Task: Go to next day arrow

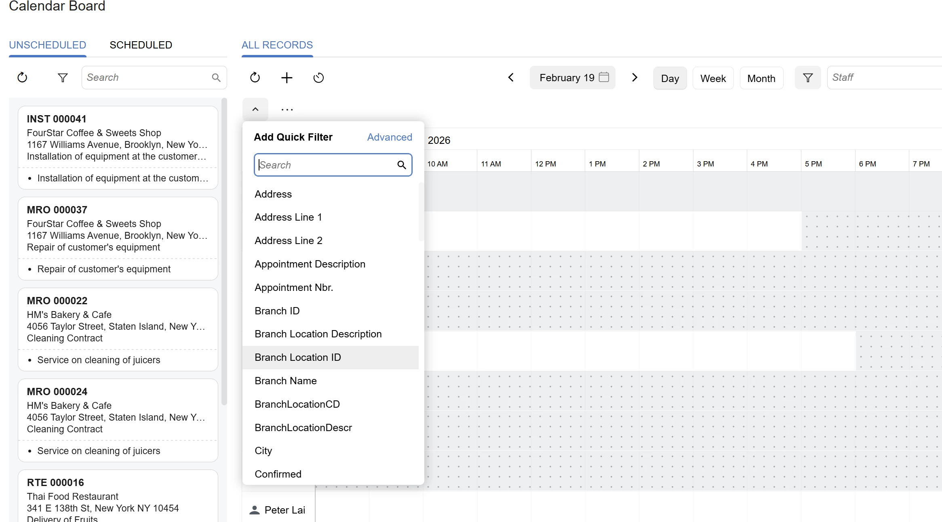Action: (634, 78)
